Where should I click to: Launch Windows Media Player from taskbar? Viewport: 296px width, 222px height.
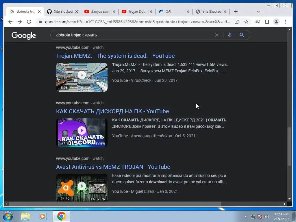pos(43,216)
